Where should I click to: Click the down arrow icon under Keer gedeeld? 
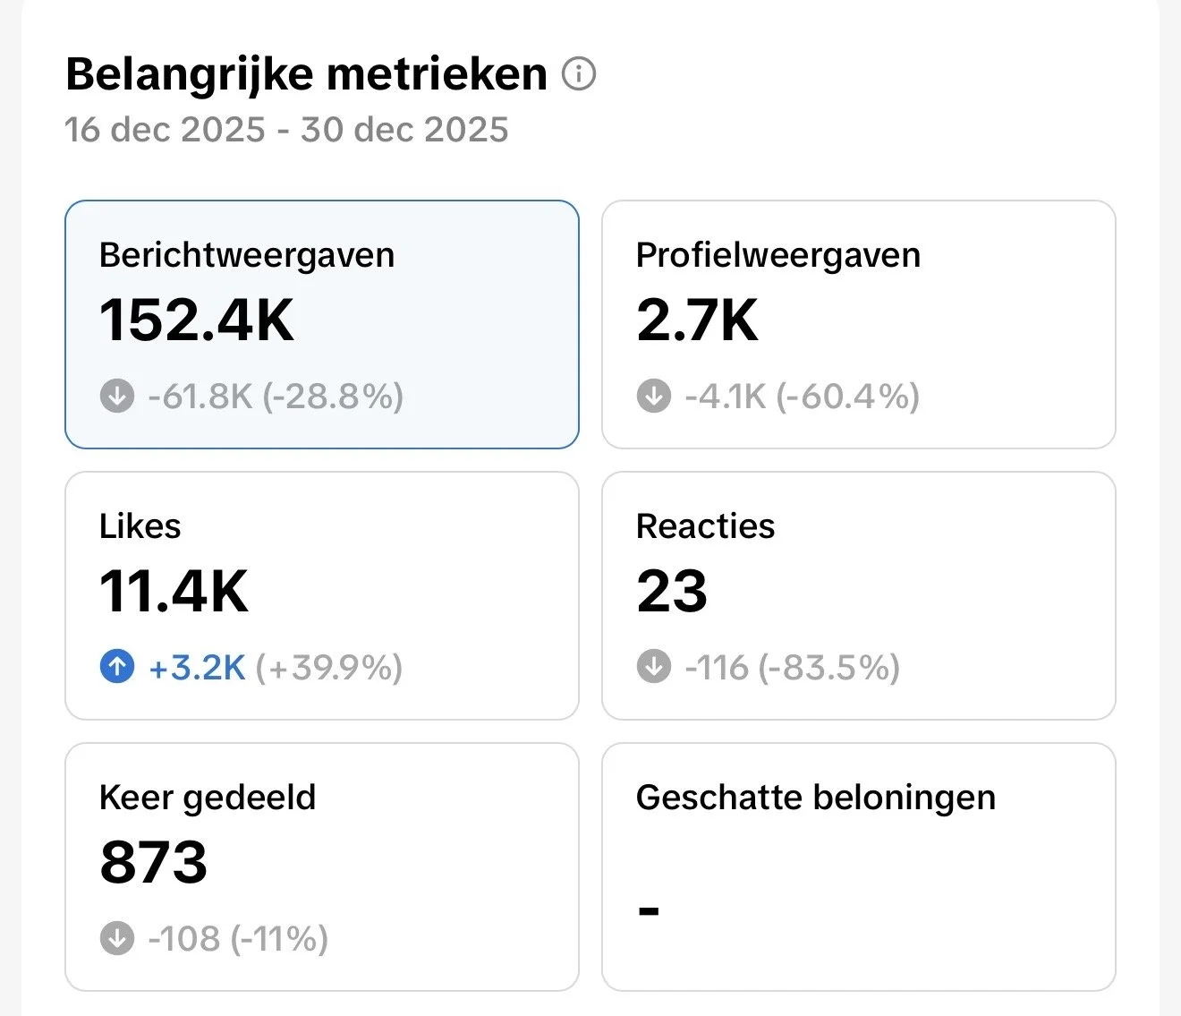click(x=117, y=938)
